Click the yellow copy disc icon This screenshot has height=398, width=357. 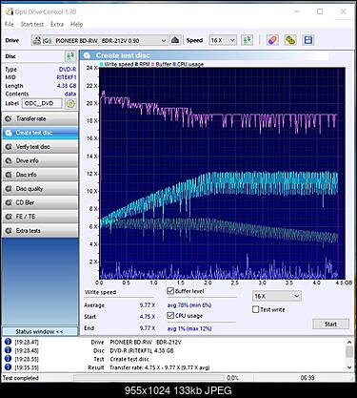tap(290, 40)
